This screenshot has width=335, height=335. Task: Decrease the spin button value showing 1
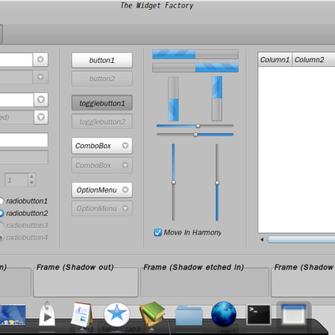point(32,183)
